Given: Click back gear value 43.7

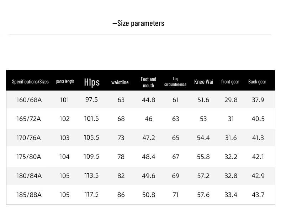Looking at the screenshot, I should [x=258, y=195].
